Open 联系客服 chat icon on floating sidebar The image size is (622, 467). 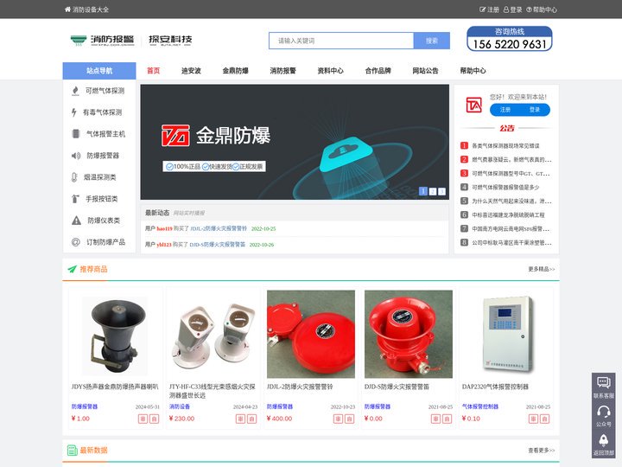(603, 383)
